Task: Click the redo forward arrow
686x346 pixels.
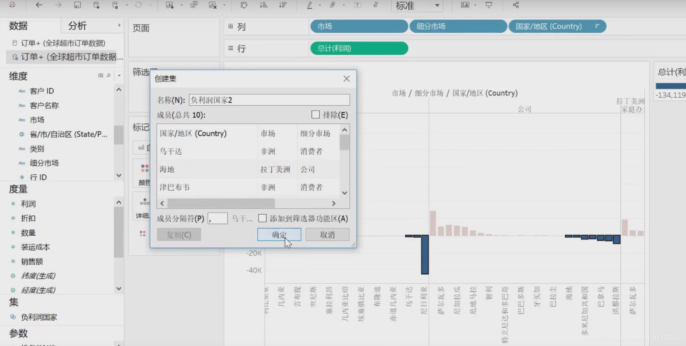Action: click(x=58, y=5)
